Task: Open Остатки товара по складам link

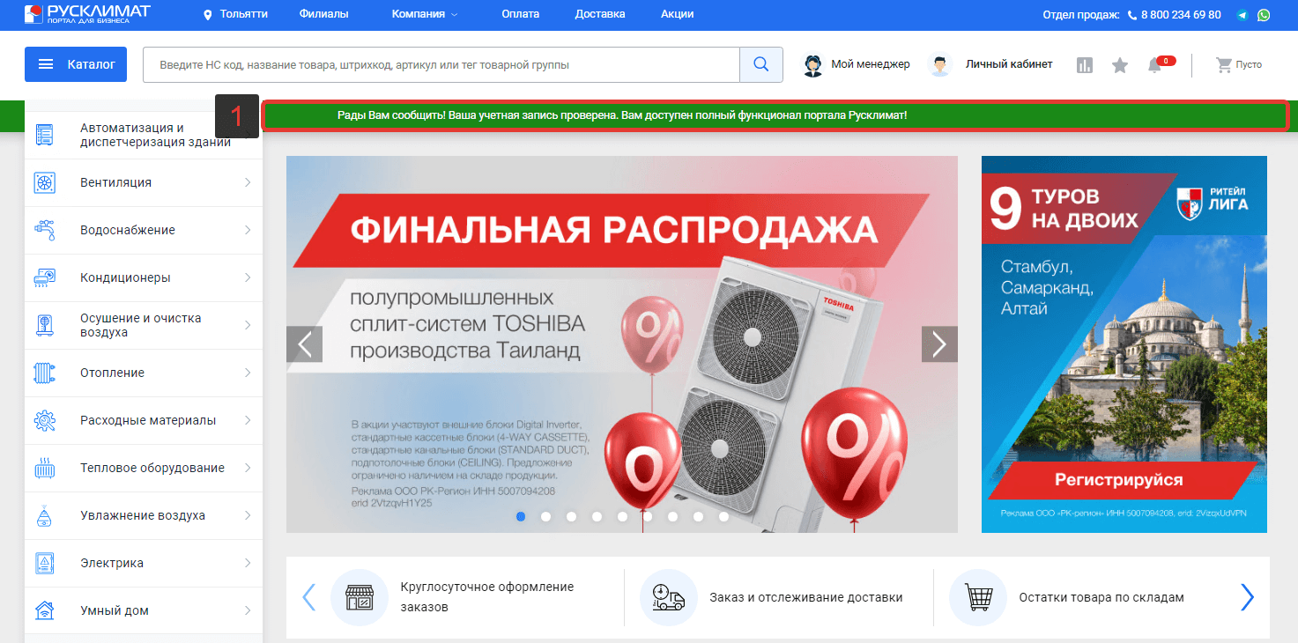Action: 1101,597
